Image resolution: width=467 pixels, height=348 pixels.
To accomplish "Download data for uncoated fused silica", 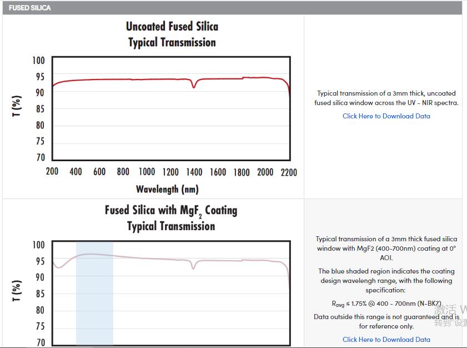I will pos(386,116).
